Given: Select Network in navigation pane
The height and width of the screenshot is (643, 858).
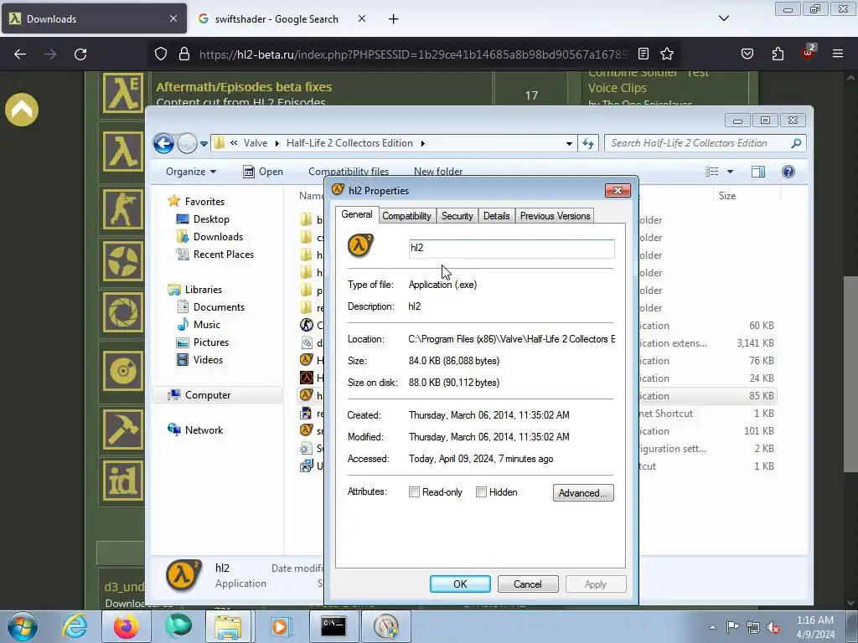Looking at the screenshot, I should click(x=204, y=430).
